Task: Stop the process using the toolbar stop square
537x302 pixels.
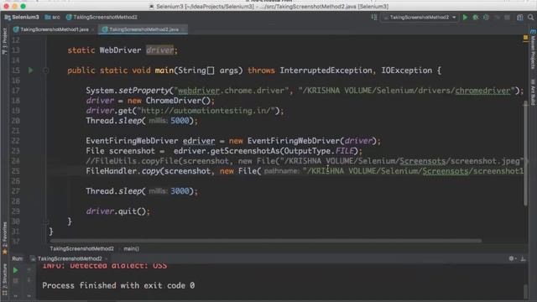Action: click(x=507, y=17)
